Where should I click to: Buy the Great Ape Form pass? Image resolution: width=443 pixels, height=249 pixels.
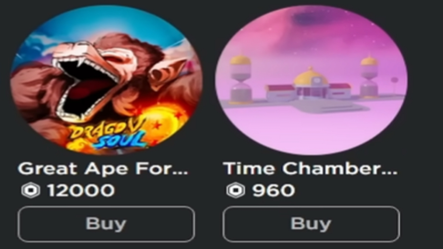tap(106, 224)
